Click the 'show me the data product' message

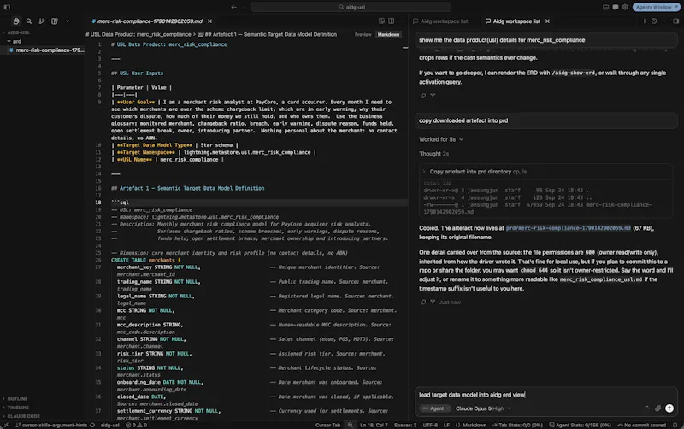(546, 40)
